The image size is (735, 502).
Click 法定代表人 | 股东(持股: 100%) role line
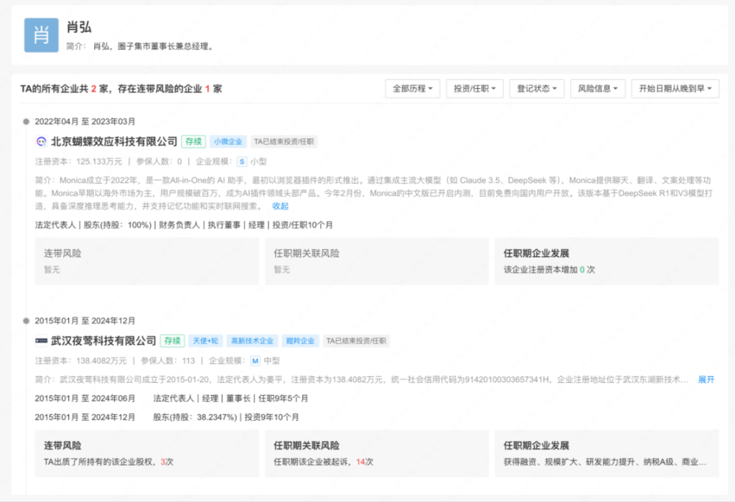pos(184,226)
